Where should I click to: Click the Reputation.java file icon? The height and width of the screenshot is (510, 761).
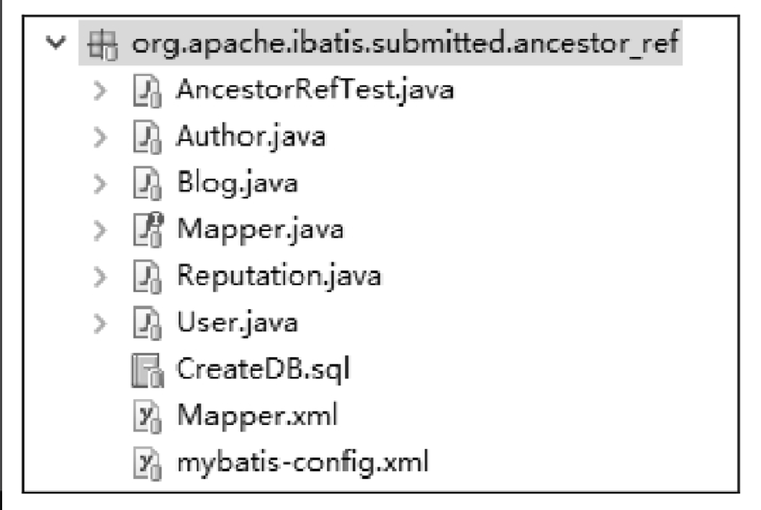(x=147, y=277)
